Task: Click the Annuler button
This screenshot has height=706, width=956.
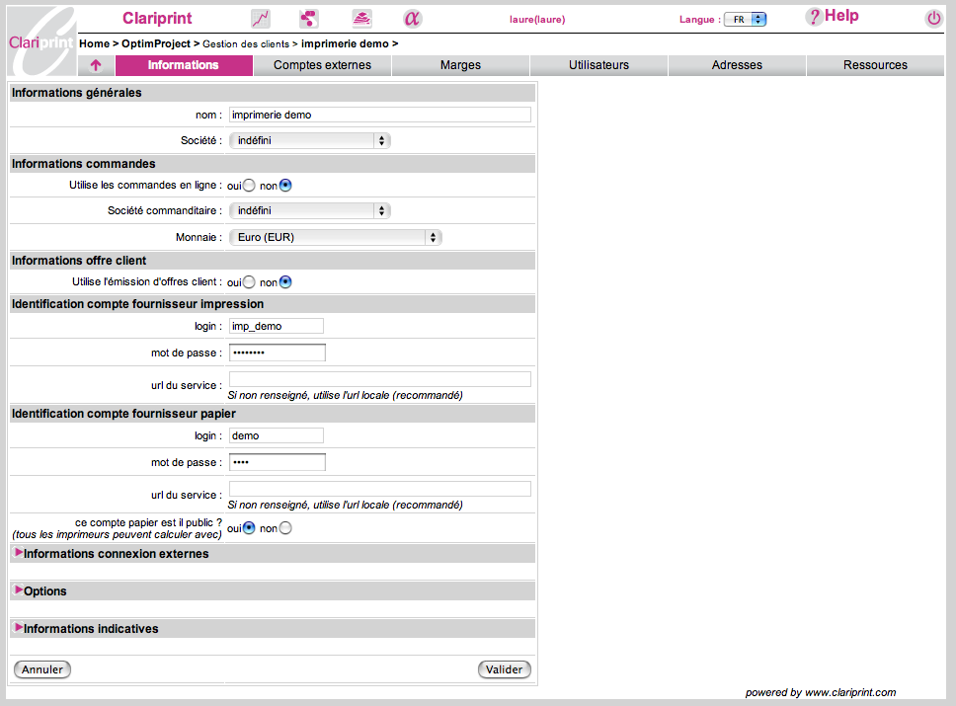Action: click(x=42, y=669)
